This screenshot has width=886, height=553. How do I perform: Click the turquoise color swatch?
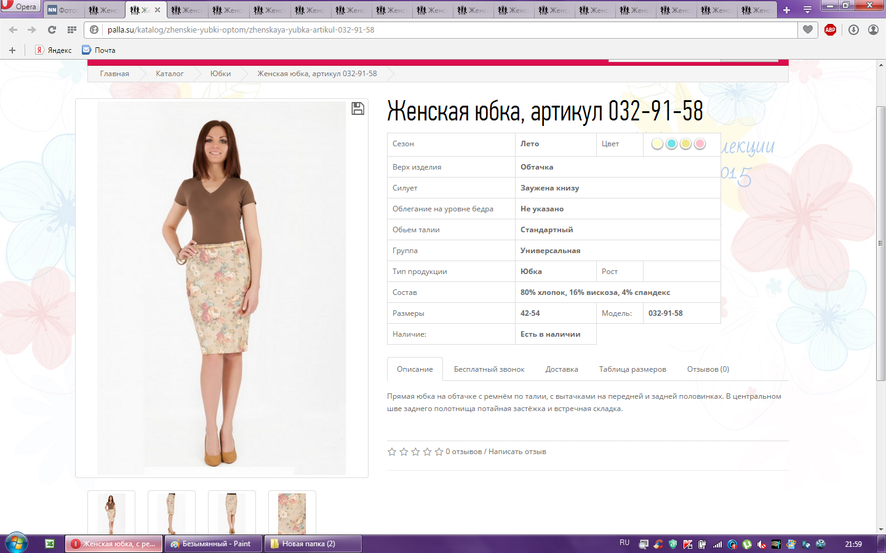point(671,144)
